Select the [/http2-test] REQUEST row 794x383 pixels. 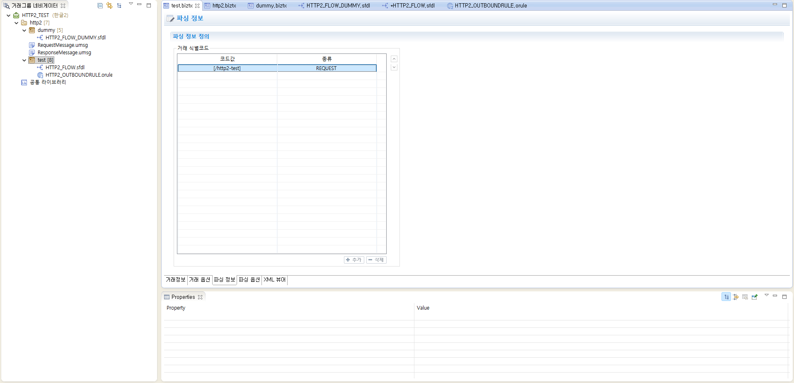[x=277, y=68]
